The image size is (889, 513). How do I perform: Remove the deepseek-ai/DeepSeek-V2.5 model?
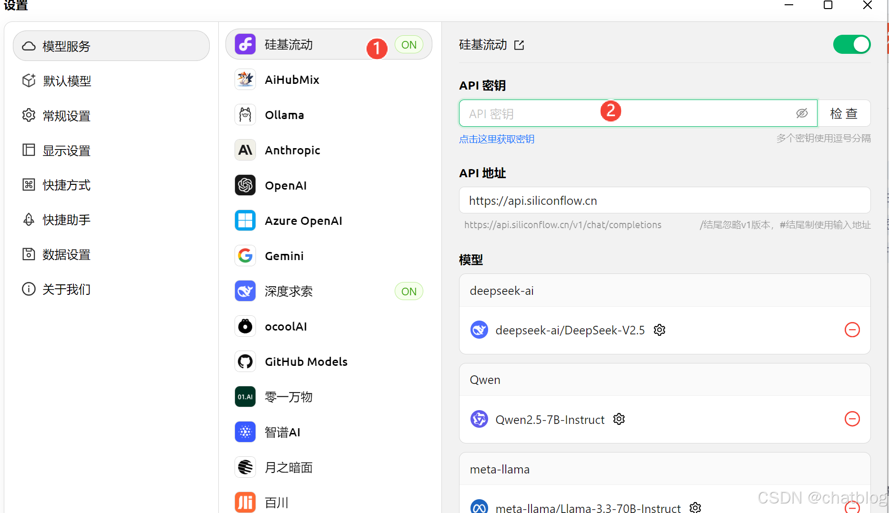pyautogui.click(x=852, y=330)
